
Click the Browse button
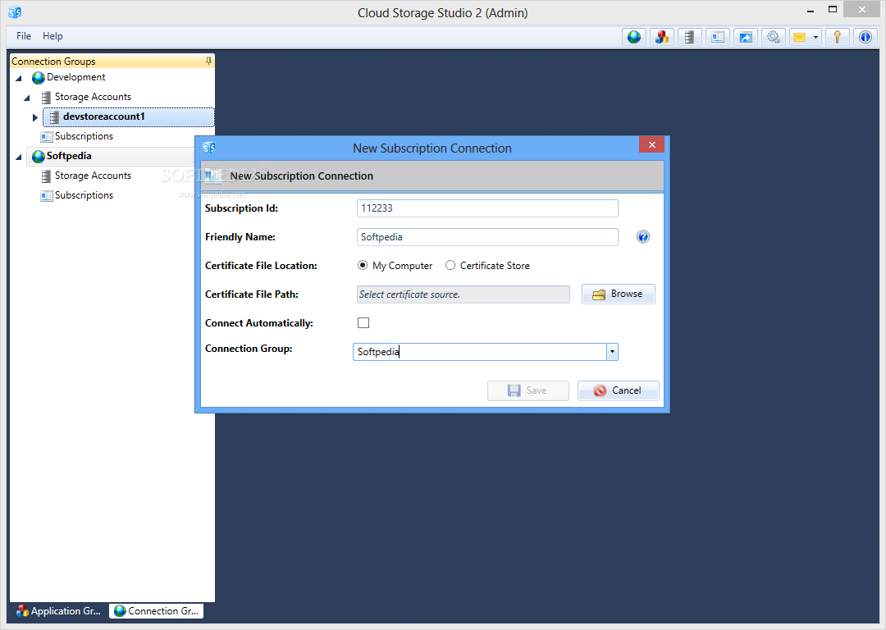click(x=619, y=294)
